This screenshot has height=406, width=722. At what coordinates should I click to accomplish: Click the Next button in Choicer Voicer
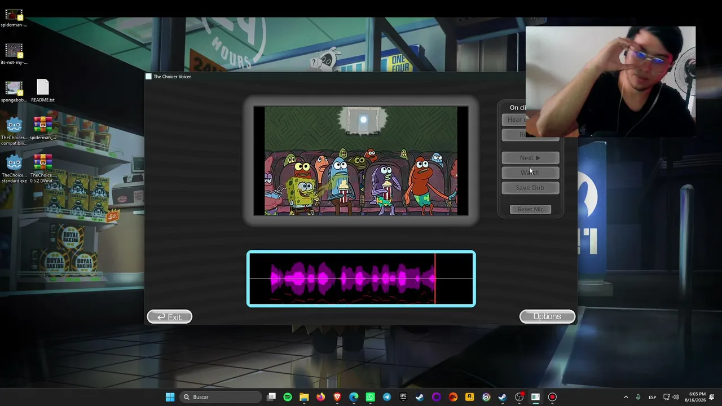click(x=530, y=158)
